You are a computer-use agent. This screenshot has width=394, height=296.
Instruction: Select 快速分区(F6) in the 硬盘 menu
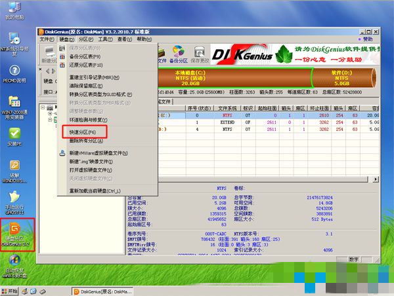point(83,132)
